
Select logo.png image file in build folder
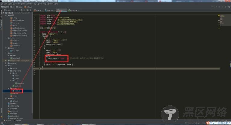[x=14, y=23]
